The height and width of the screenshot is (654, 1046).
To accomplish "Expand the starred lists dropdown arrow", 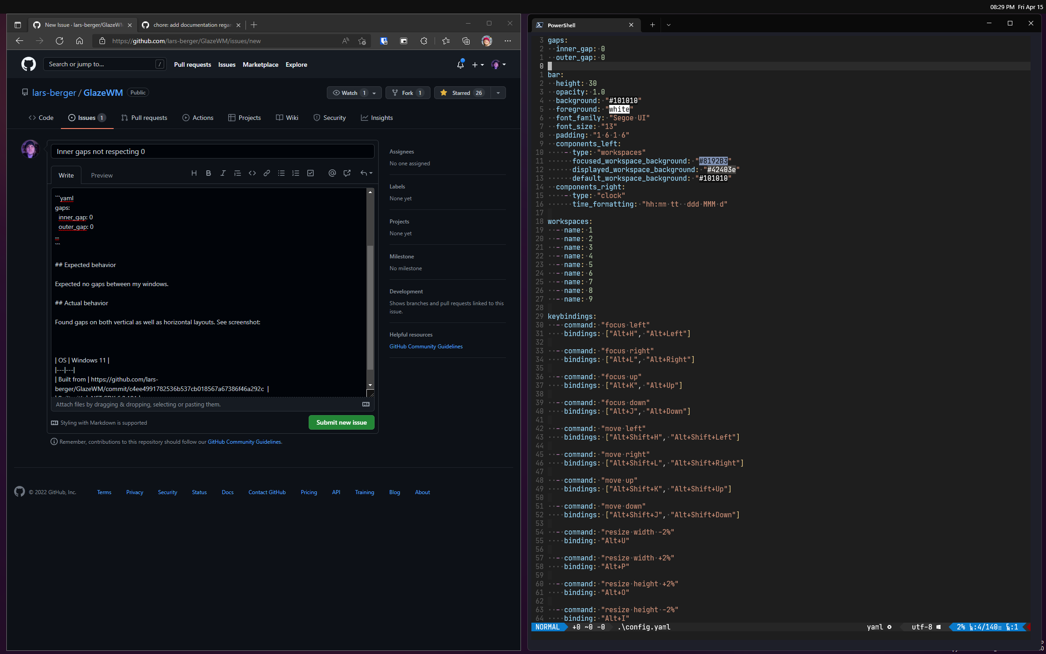I will [498, 93].
